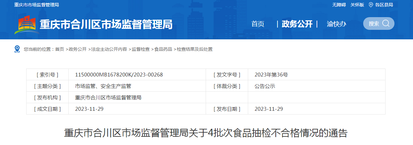Click the location pin icon beside 各区县局
This screenshot has height=145, width=413.
click(x=371, y=5)
